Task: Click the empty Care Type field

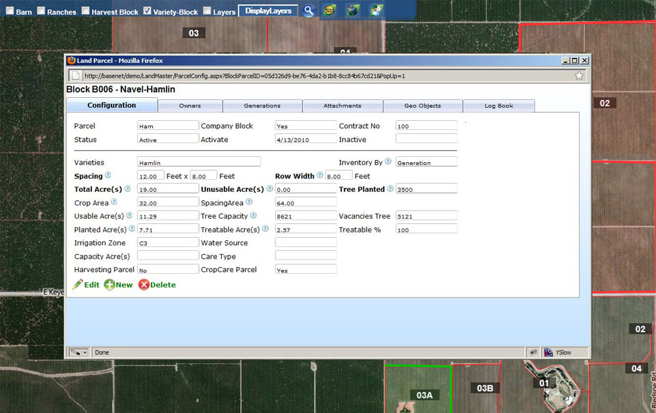Action: (x=306, y=255)
